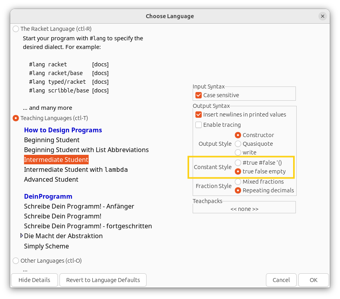Image resolution: width=340 pixels, height=299 pixels.
Task: Close the Choose Language dialog
Action: pos(323,16)
